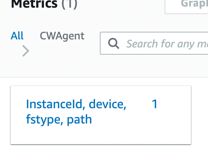Go back to All metrics namespaces
The height and width of the screenshot is (156, 208).
point(17,36)
